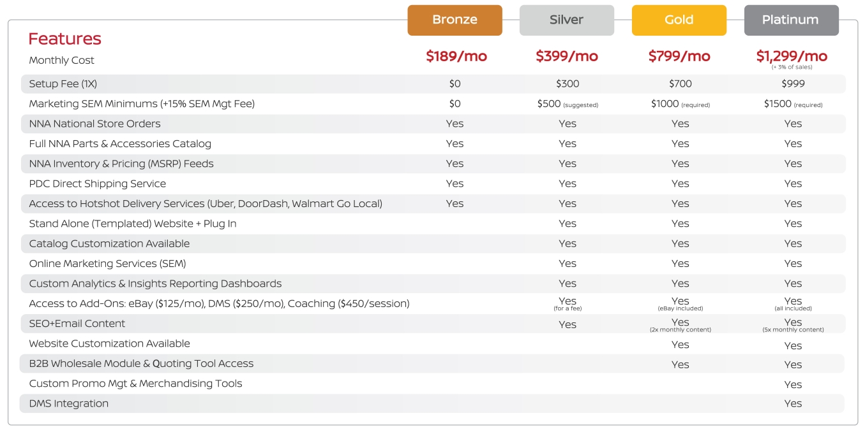Click the $189/mo Bronze price
Image resolution: width=865 pixels, height=432 pixels.
456,56
